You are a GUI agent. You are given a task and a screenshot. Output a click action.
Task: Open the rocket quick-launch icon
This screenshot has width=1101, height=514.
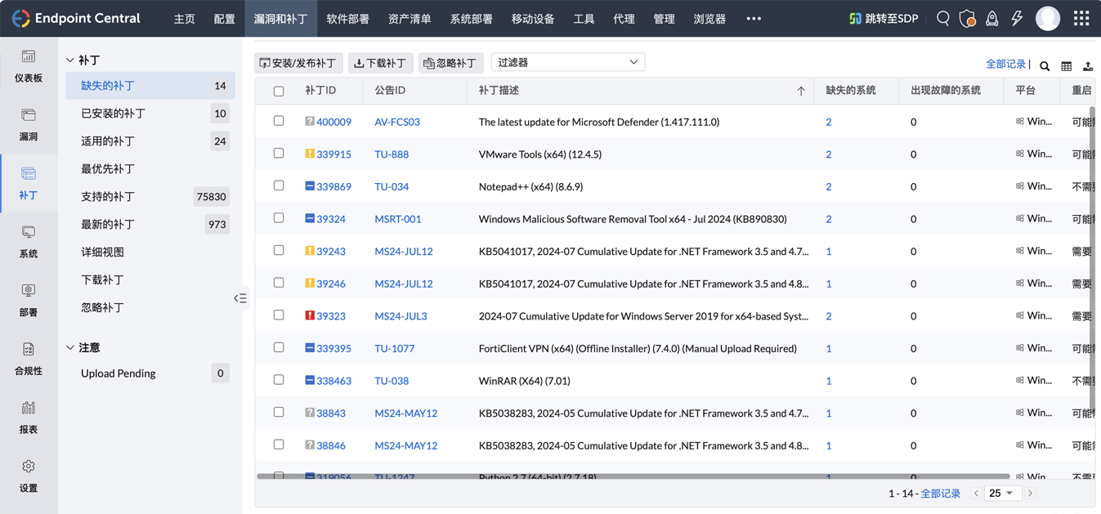tap(991, 18)
